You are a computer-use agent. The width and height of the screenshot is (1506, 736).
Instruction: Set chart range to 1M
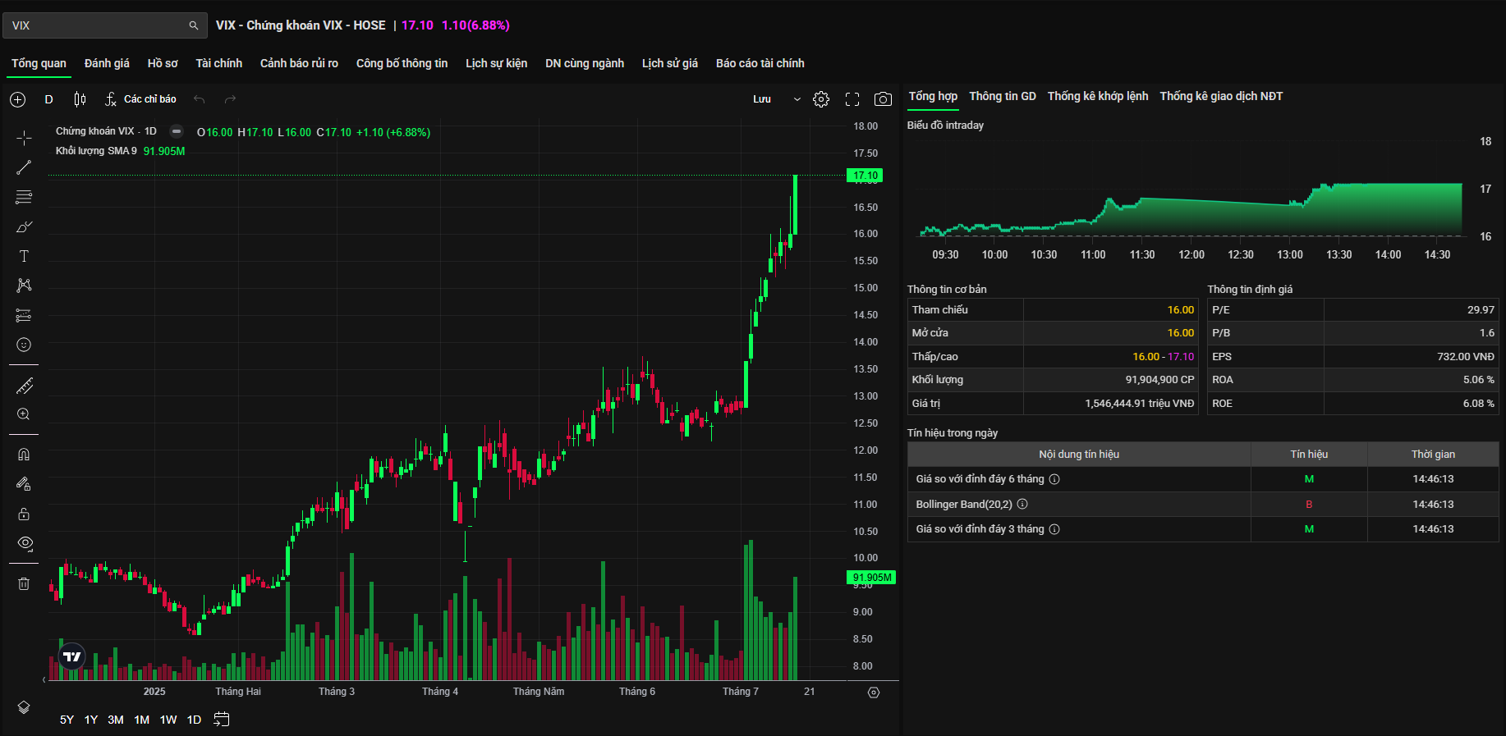(142, 720)
